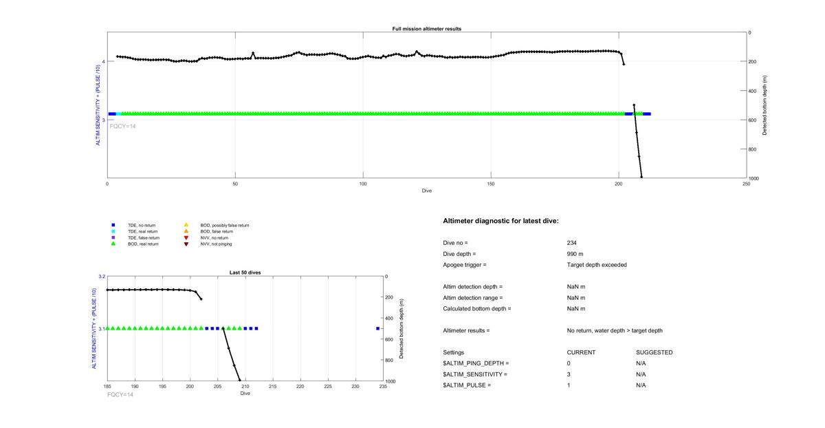Click the '$ALTIM_SENSITIVITY =' setting label
Viewport: 825px width, 428px height.
(475, 374)
